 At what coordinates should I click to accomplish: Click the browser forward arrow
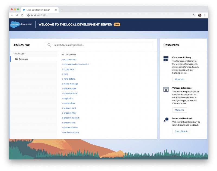[17, 15]
